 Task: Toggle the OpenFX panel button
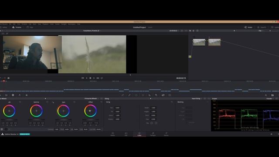(x=262, y=27)
